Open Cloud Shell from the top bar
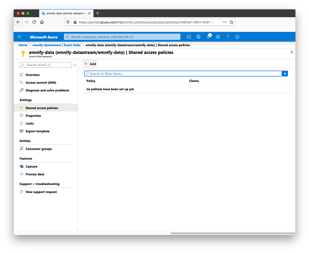The width and height of the screenshot is (309, 253). pyautogui.click(x=189, y=37)
